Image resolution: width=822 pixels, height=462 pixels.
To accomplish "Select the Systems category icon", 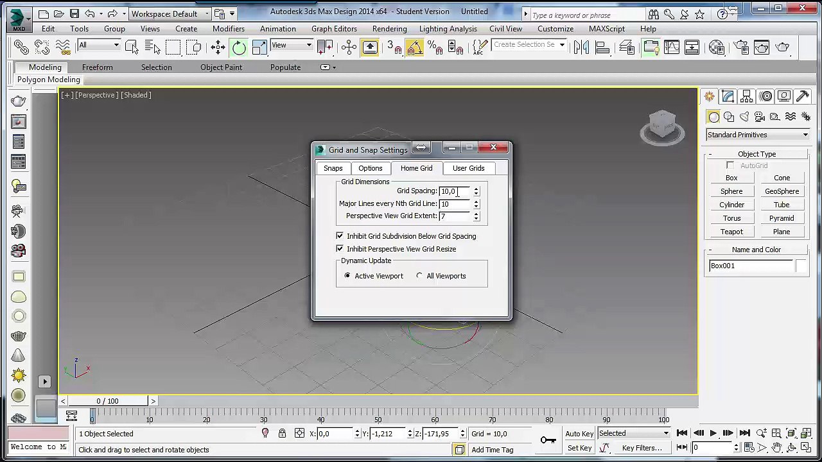I will click(x=806, y=117).
